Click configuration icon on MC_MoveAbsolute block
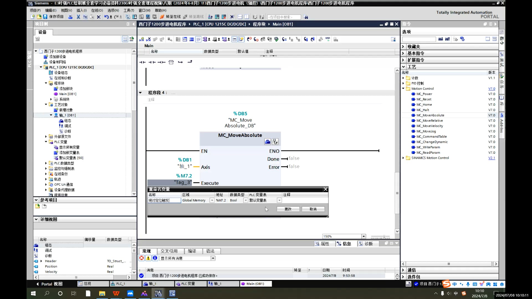Viewport: 532px width, 299px height. click(x=267, y=142)
